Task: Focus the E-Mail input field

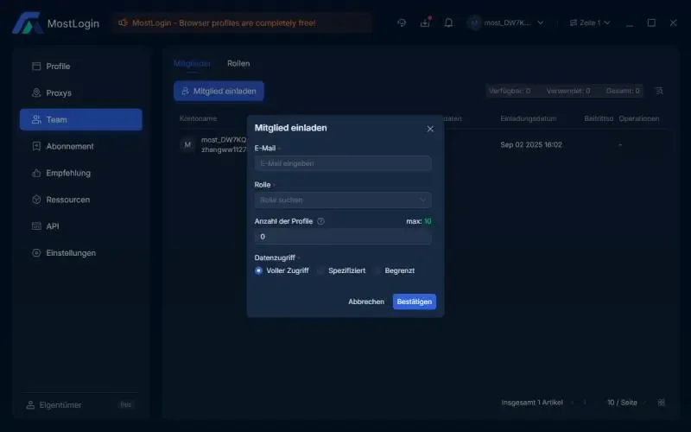Action: click(x=343, y=163)
